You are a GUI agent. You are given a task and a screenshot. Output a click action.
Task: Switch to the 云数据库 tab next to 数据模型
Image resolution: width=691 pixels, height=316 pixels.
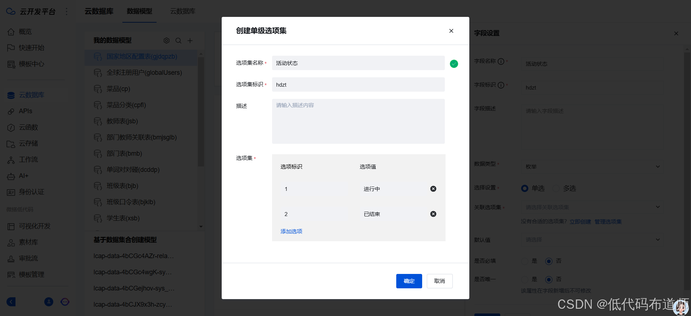[x=183, y=12]
